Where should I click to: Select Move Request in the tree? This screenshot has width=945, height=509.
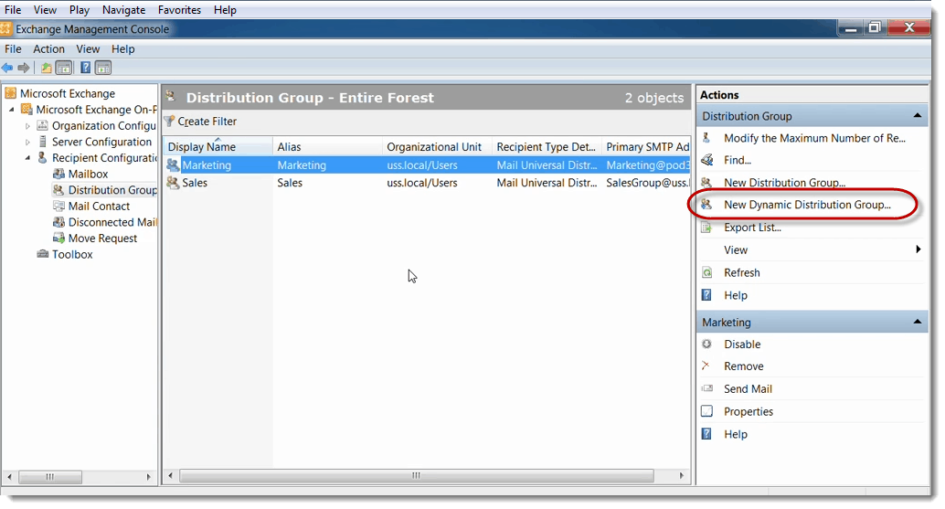102,239
